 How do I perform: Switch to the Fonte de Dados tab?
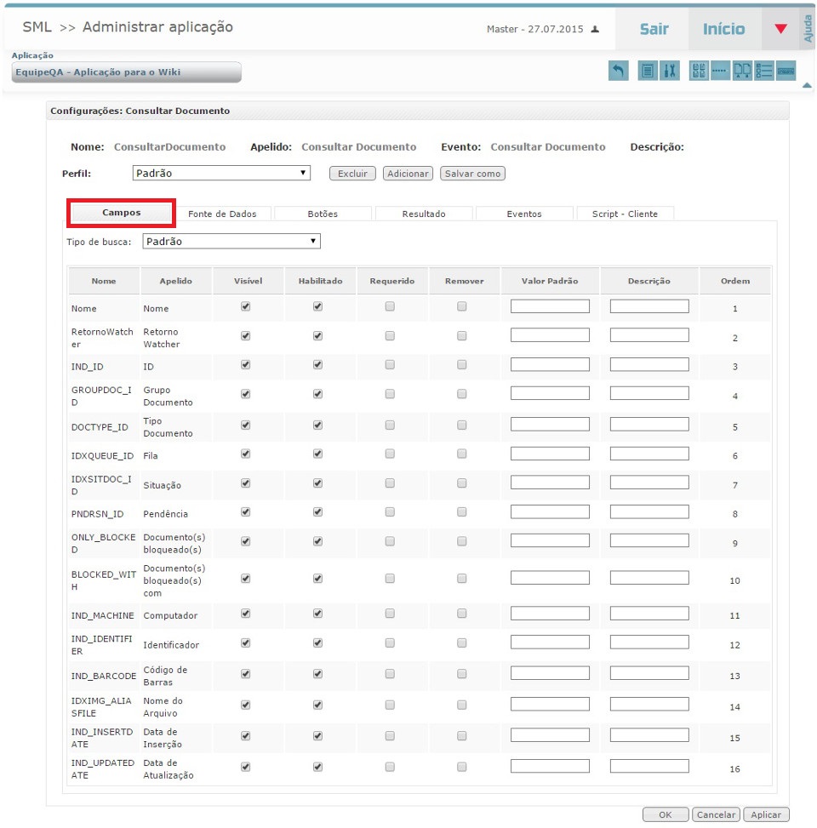[222, 214]
